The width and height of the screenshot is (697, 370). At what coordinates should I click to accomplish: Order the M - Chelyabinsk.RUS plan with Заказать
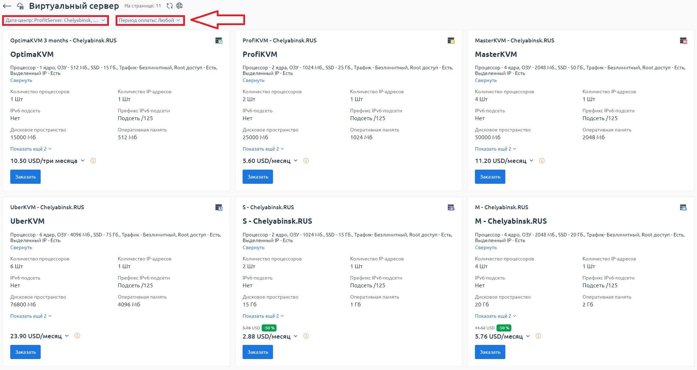[x=490, y=352]
